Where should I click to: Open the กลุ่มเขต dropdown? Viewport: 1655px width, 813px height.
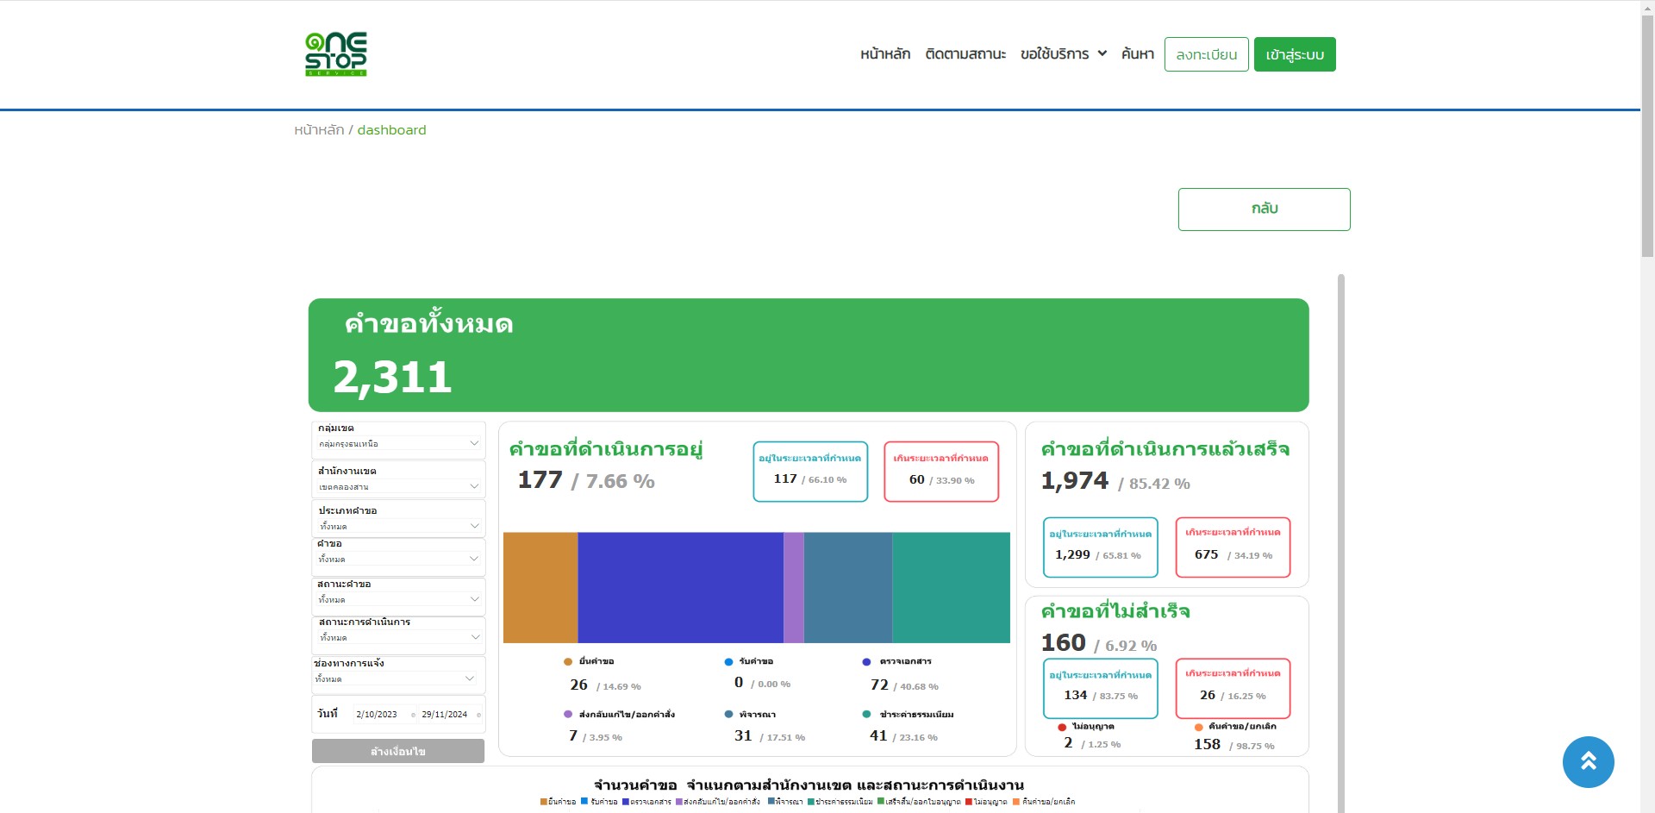pos(398,443)
